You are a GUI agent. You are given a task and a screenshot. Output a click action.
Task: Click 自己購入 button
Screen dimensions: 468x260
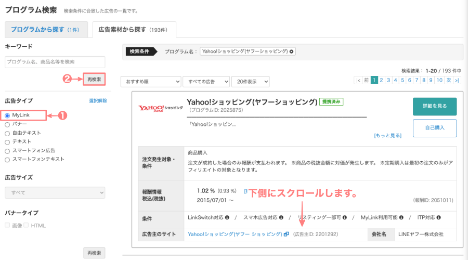pos(435,128)
